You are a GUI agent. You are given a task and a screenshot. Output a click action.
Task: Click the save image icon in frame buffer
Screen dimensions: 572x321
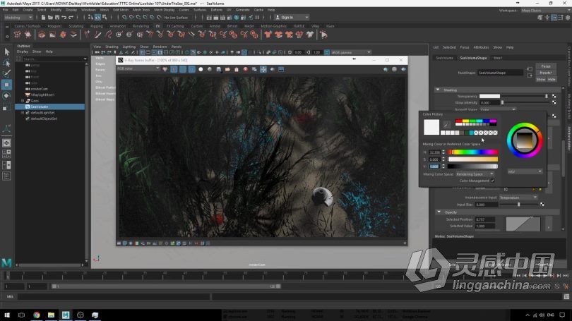pos(218,69)
